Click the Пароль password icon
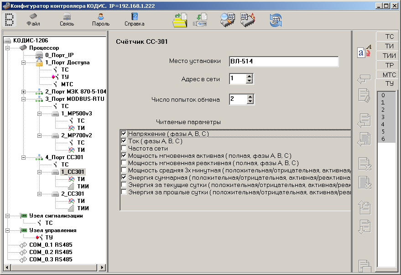Screen dimensions: 401x275 click(100, 20)
